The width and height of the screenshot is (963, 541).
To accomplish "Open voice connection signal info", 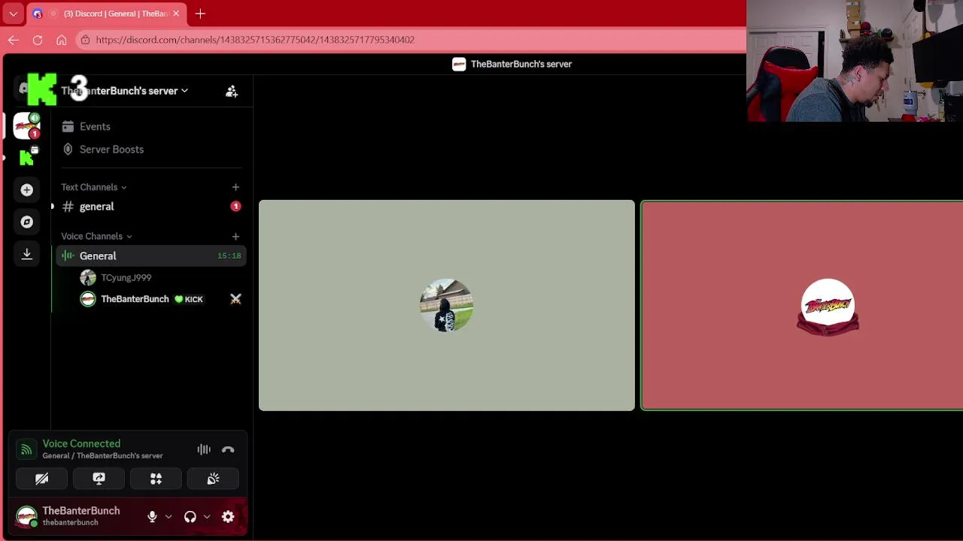I will [x=26, y=449].
